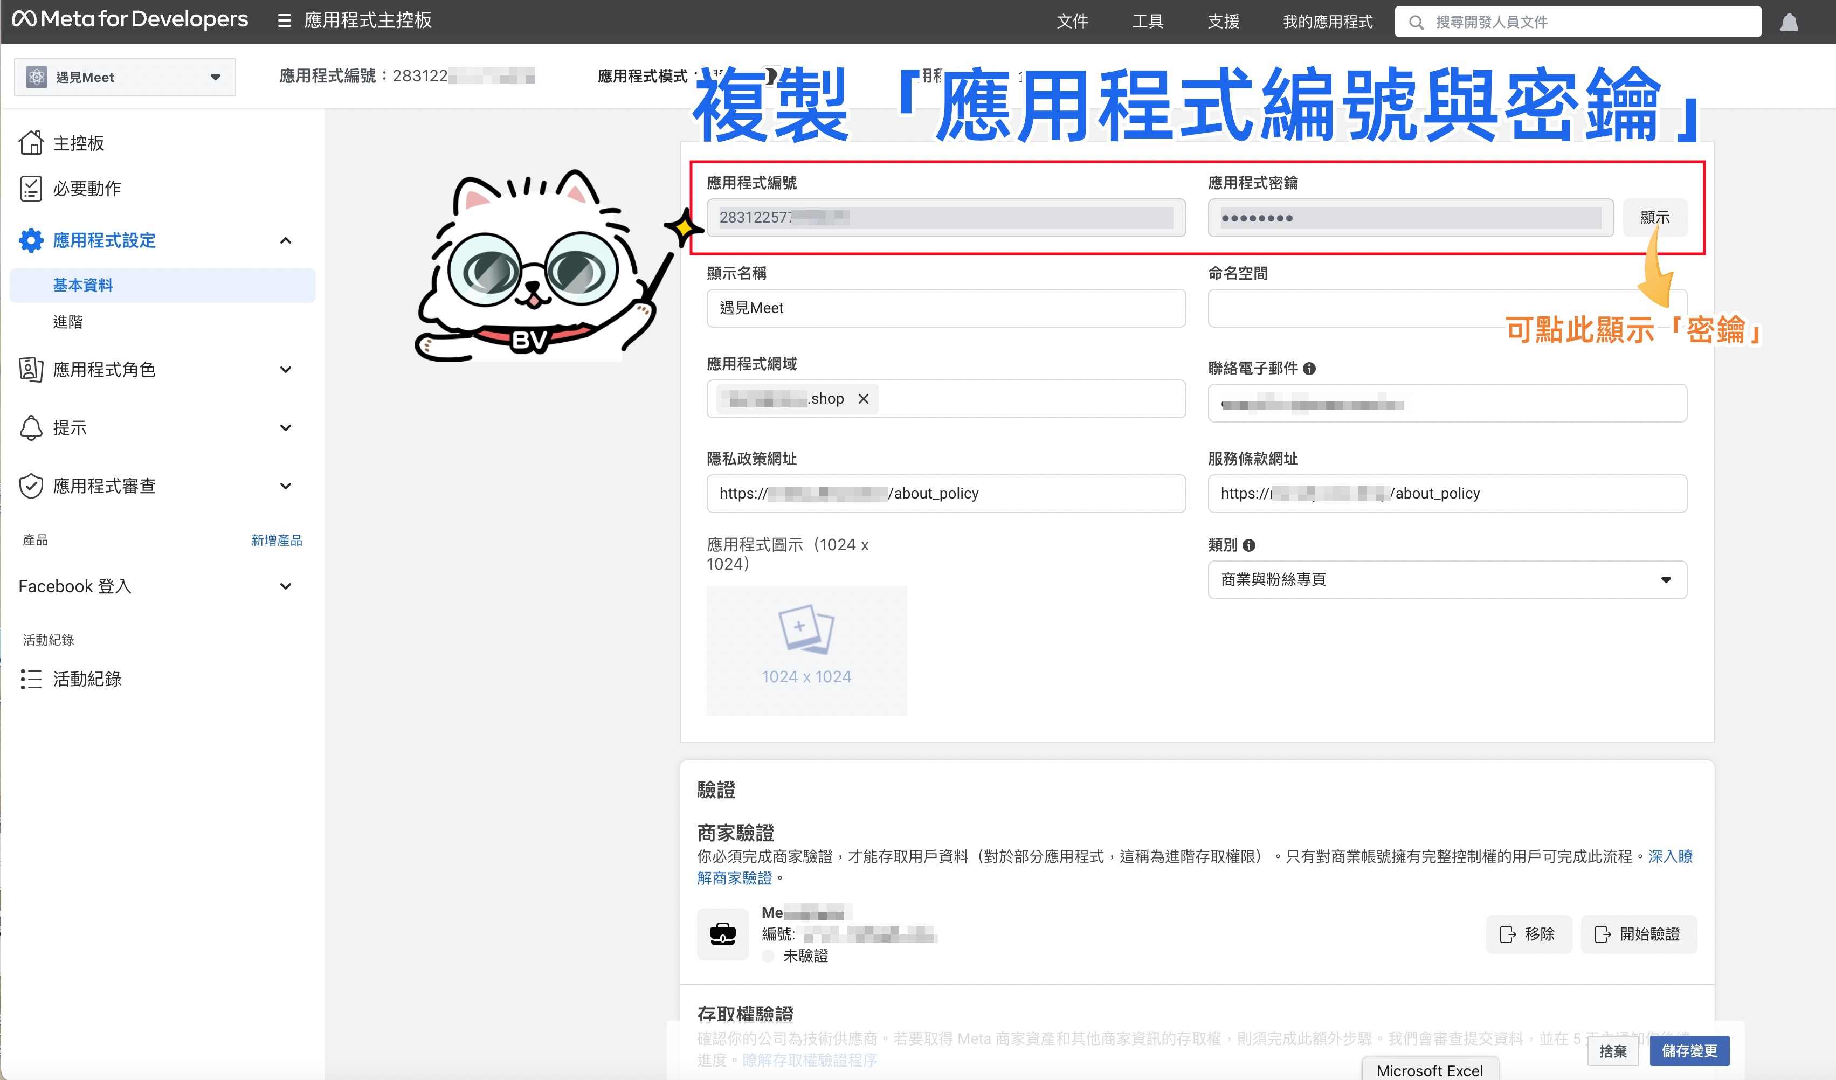
Task: Click the 應用程式設定 gear icon
Action: point(31,240)
